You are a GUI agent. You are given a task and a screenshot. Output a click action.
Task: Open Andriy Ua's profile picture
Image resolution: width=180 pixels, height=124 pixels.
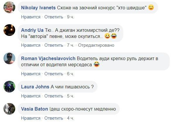point(9,30)
